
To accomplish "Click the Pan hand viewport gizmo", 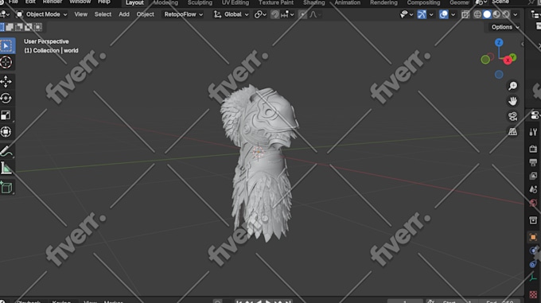I will pos(512,101).
